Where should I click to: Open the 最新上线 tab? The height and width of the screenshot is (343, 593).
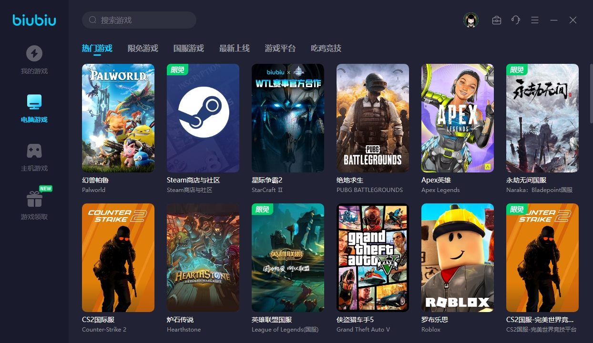234,48
